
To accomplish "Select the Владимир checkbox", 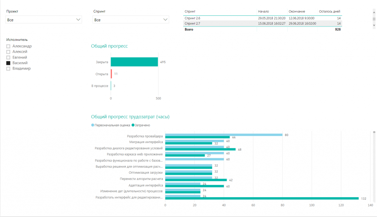I will tap(8, 68).
